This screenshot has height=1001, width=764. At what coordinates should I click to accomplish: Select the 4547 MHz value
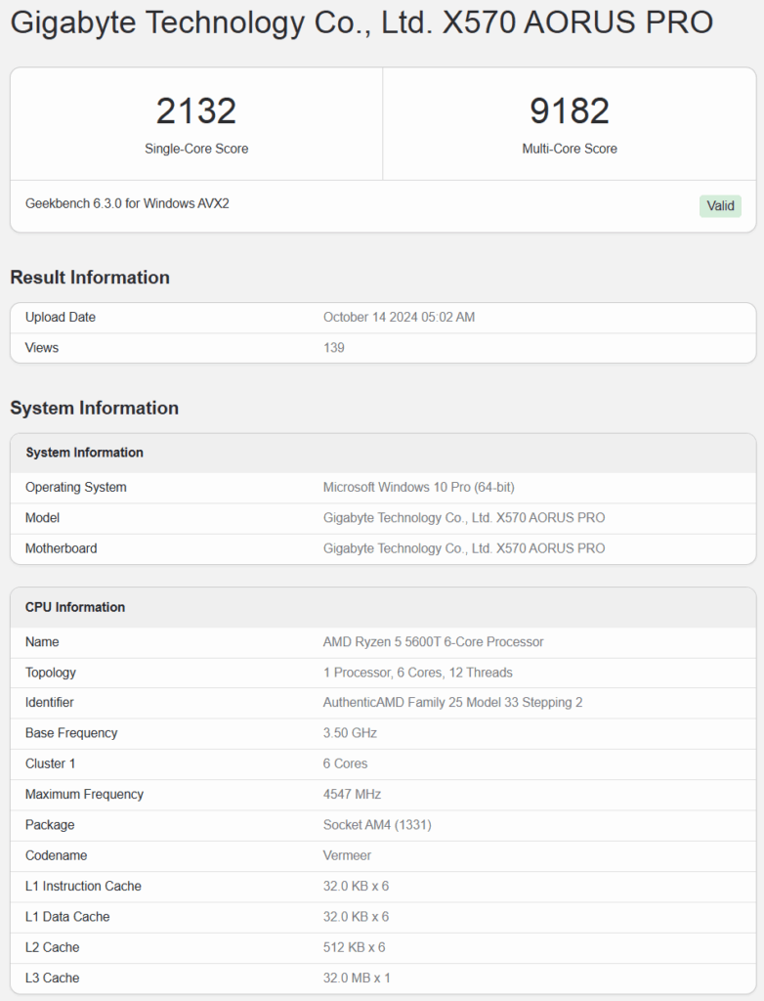[x=353, y=794]
